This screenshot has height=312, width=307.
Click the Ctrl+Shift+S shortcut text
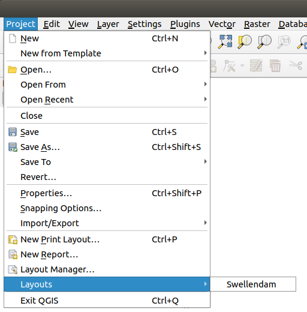point(176,147)
